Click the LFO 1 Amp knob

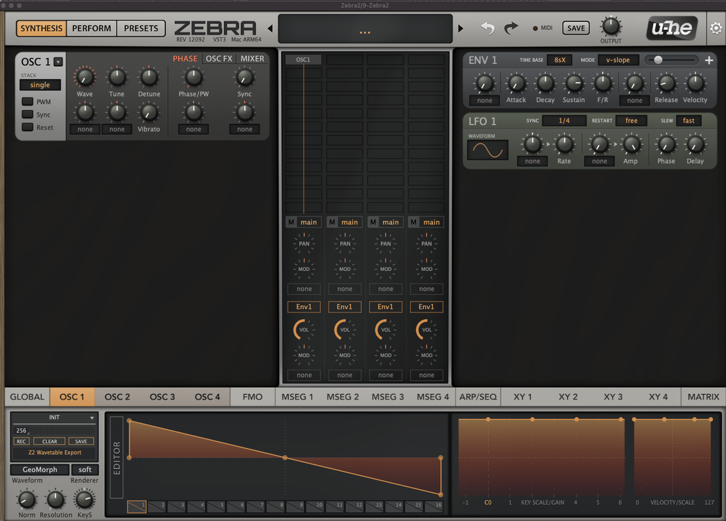pyautogui.click(x=631, y=145)
